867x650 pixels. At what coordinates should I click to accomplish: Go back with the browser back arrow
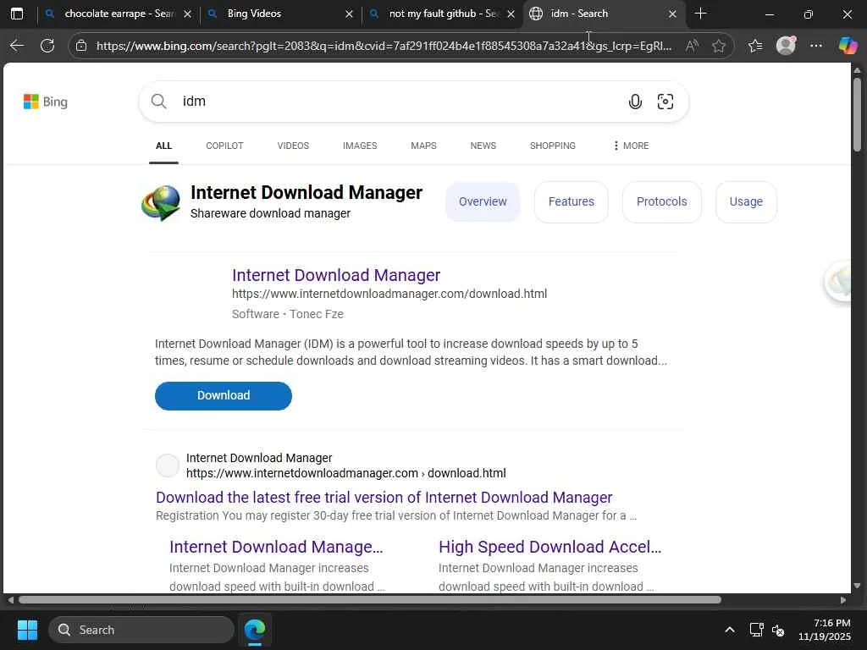coord(17,46)
